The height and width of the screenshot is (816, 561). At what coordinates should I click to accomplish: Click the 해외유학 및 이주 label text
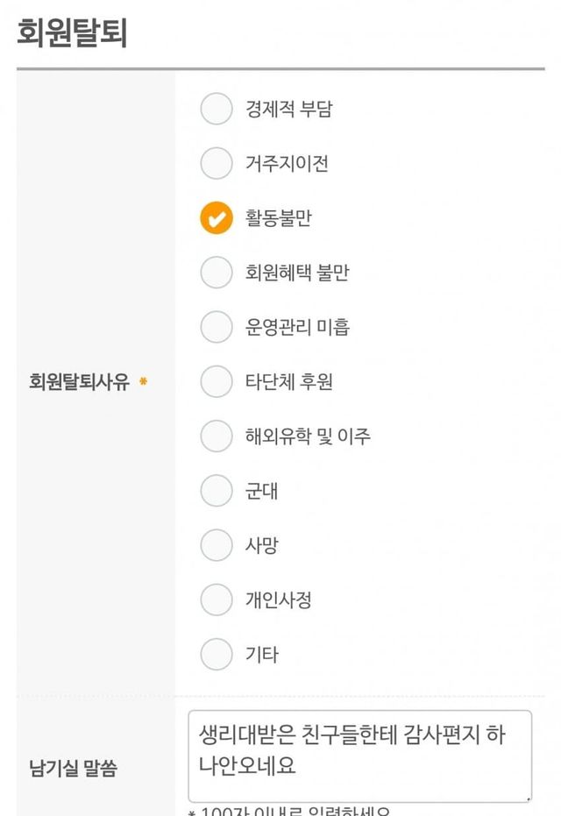pyautogui.click(x=308, y=436)
